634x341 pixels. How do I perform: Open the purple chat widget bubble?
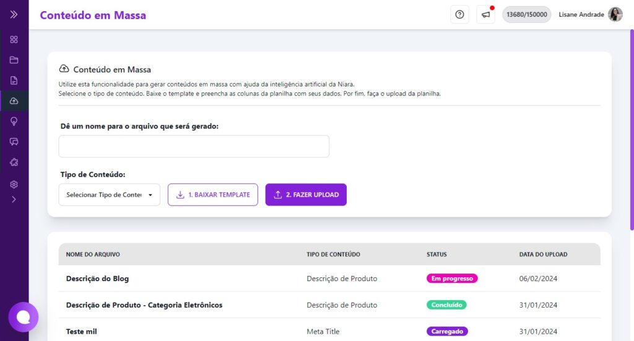[x=24, y=317]
